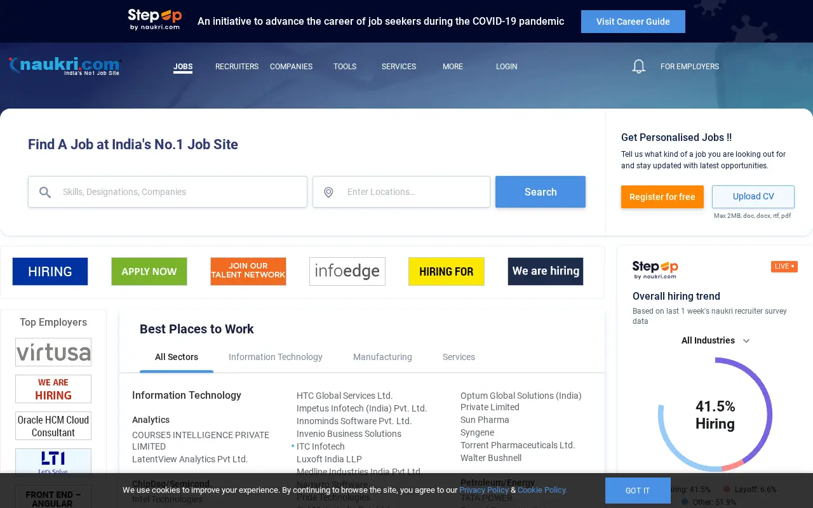
Task: Click the green APPLY NOW banner
Action: coord(149,271)
